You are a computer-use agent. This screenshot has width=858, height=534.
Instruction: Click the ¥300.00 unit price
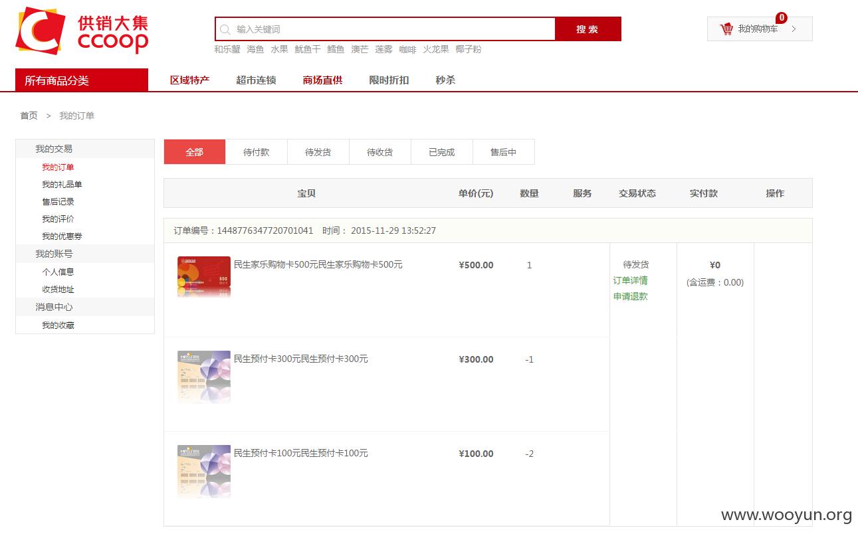point(476,359)
